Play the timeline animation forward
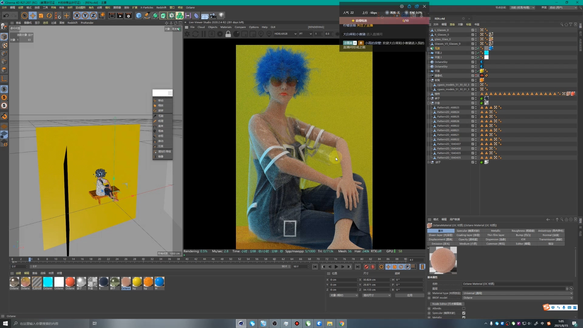Screen dimensions: 583x328 click(x=336, y=267)
